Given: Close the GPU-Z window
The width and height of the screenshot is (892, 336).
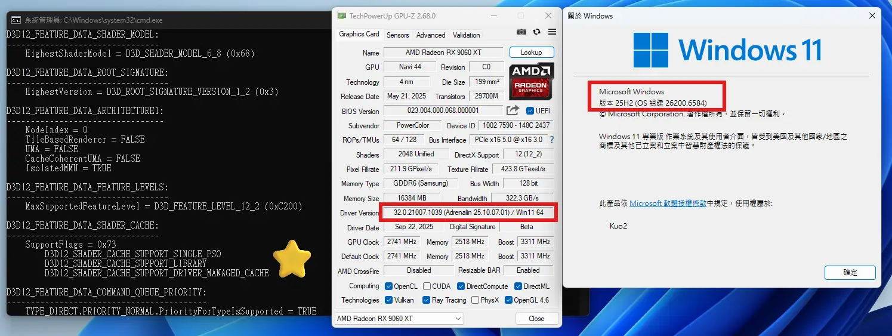Looking at the screenshot, I should point(548,16).
